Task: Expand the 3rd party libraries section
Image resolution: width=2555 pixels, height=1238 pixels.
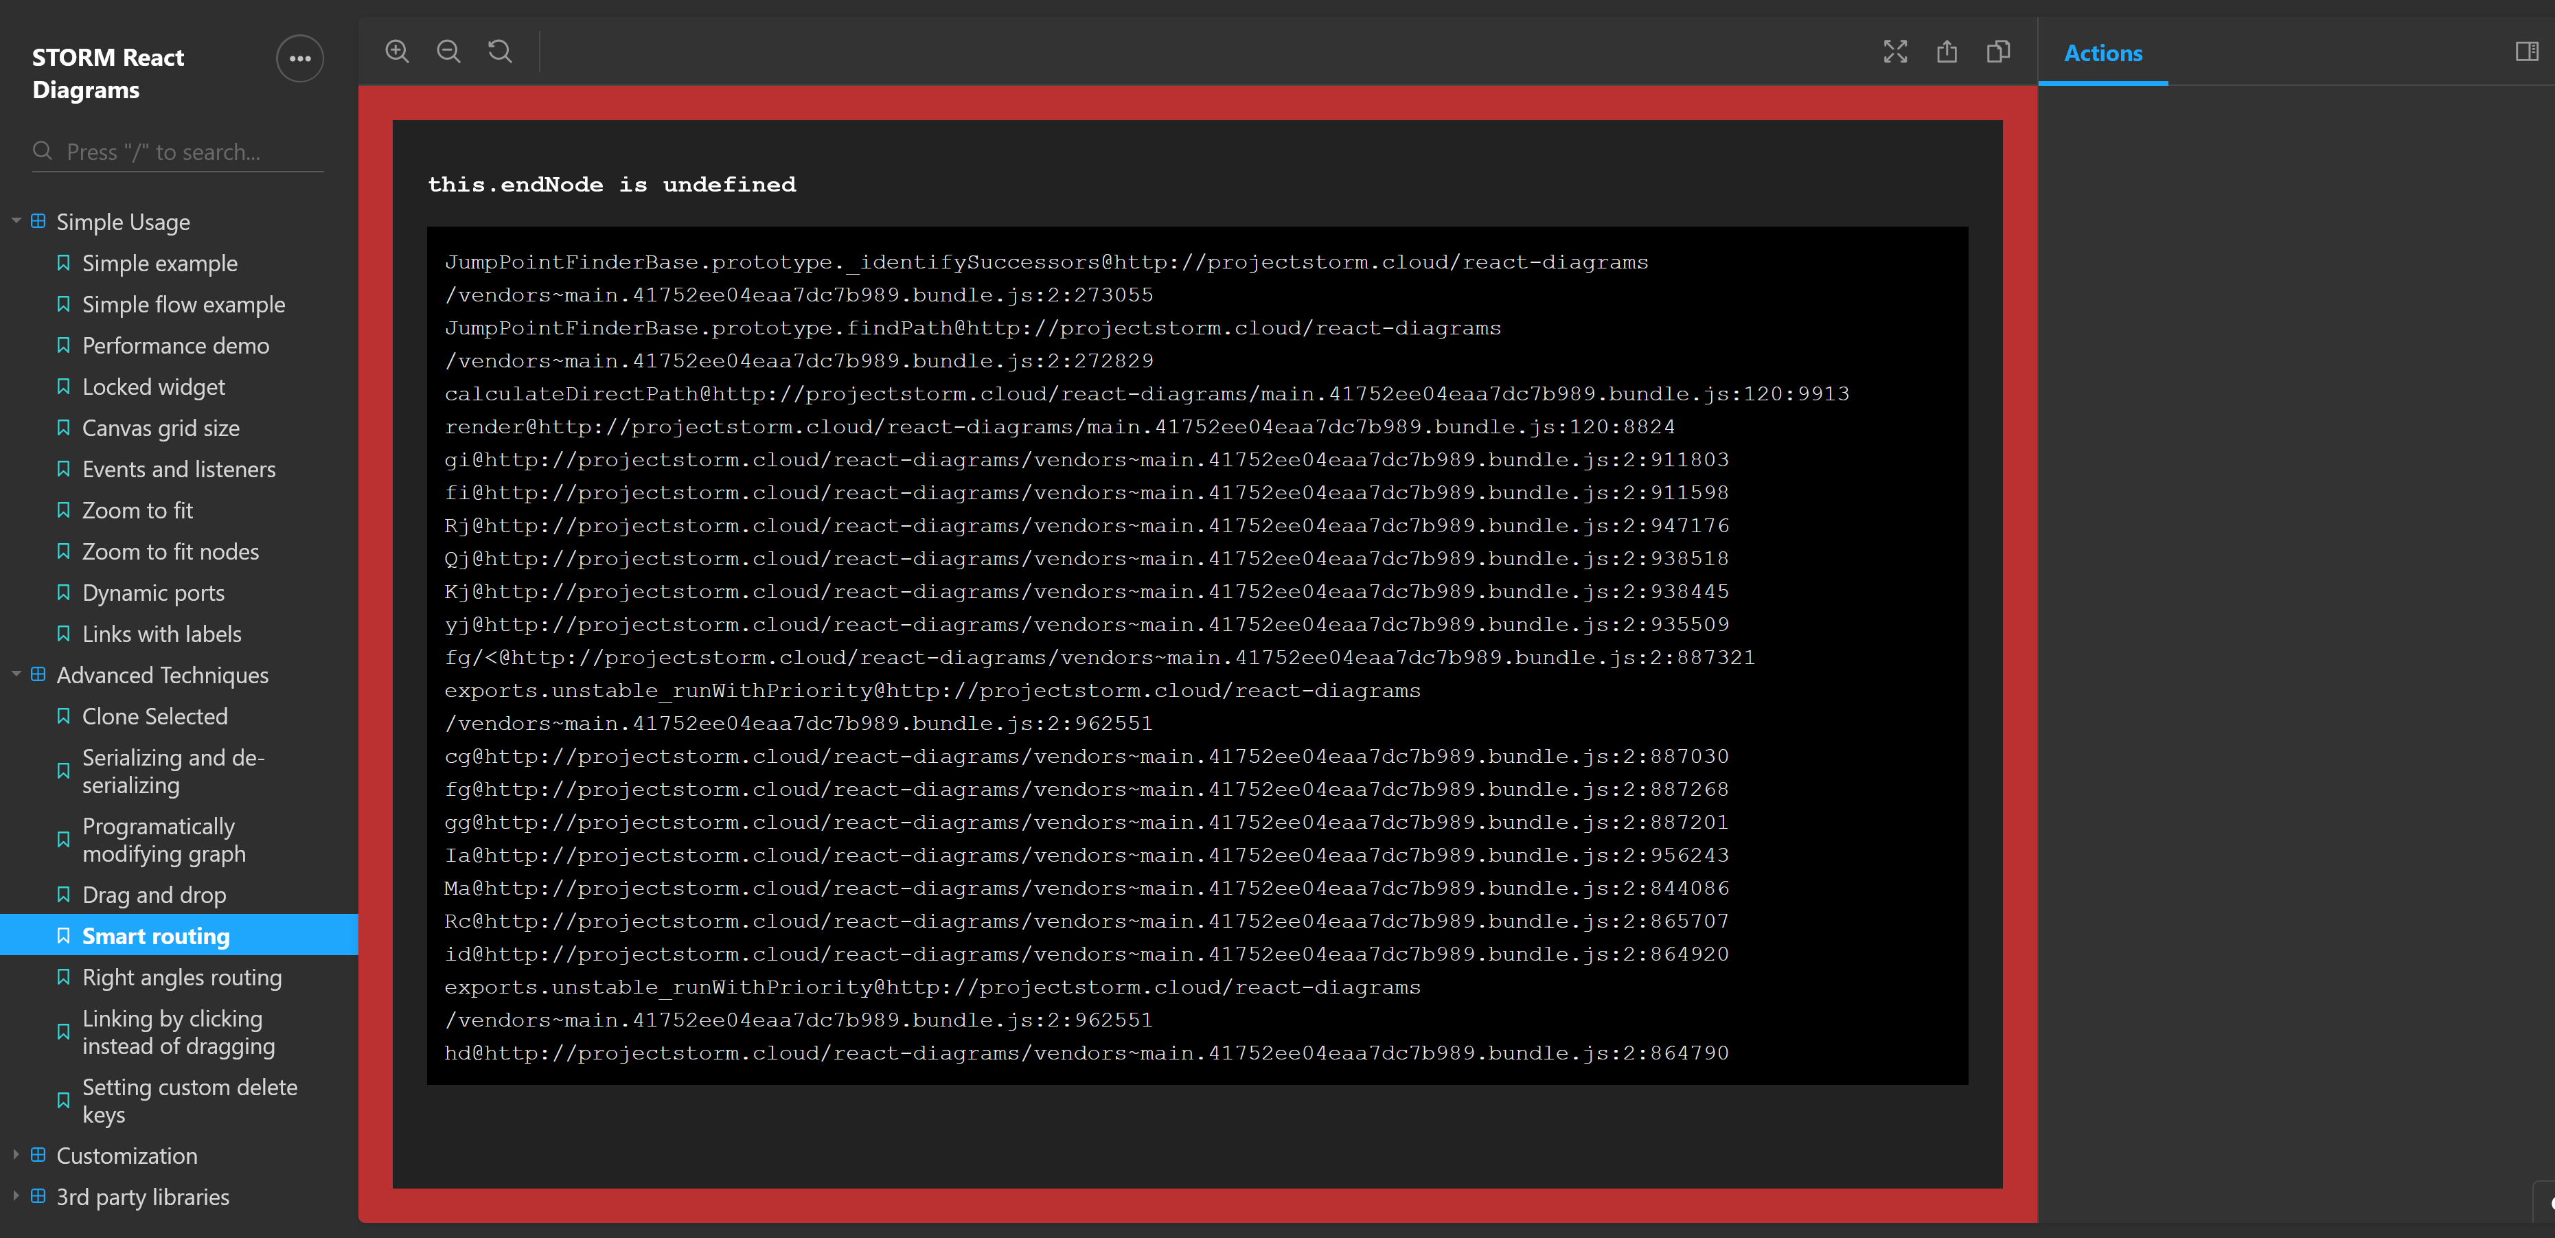Action: pyautogui.click(x=16, y=1195)
